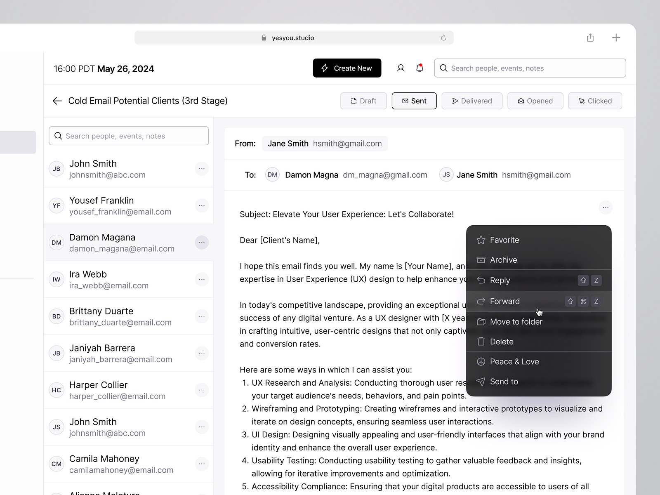
Task: Select Forward in the context menu
Action: point(504,301)
